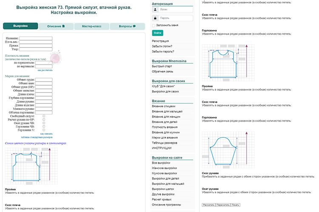Open the Выкройка tab
This screenshot has width=319, height=212.
click(20, 26)
